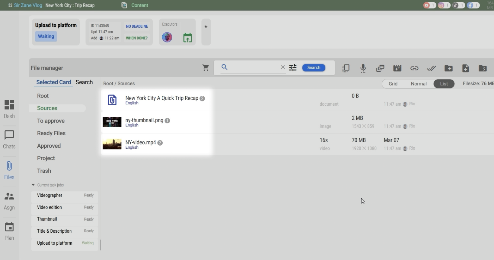
Task: Open the To approve folder
Action: 51,121
